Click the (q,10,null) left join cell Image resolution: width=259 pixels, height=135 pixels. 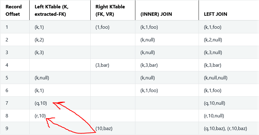[x=214, y=103]
